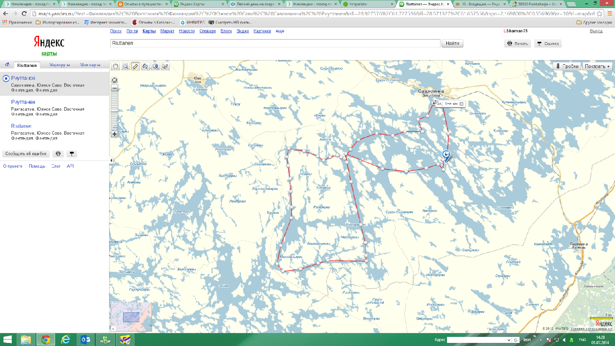Screen dimensions: 615x346
Task: Switch to the Мои карты tab
Action: [90, 65]
